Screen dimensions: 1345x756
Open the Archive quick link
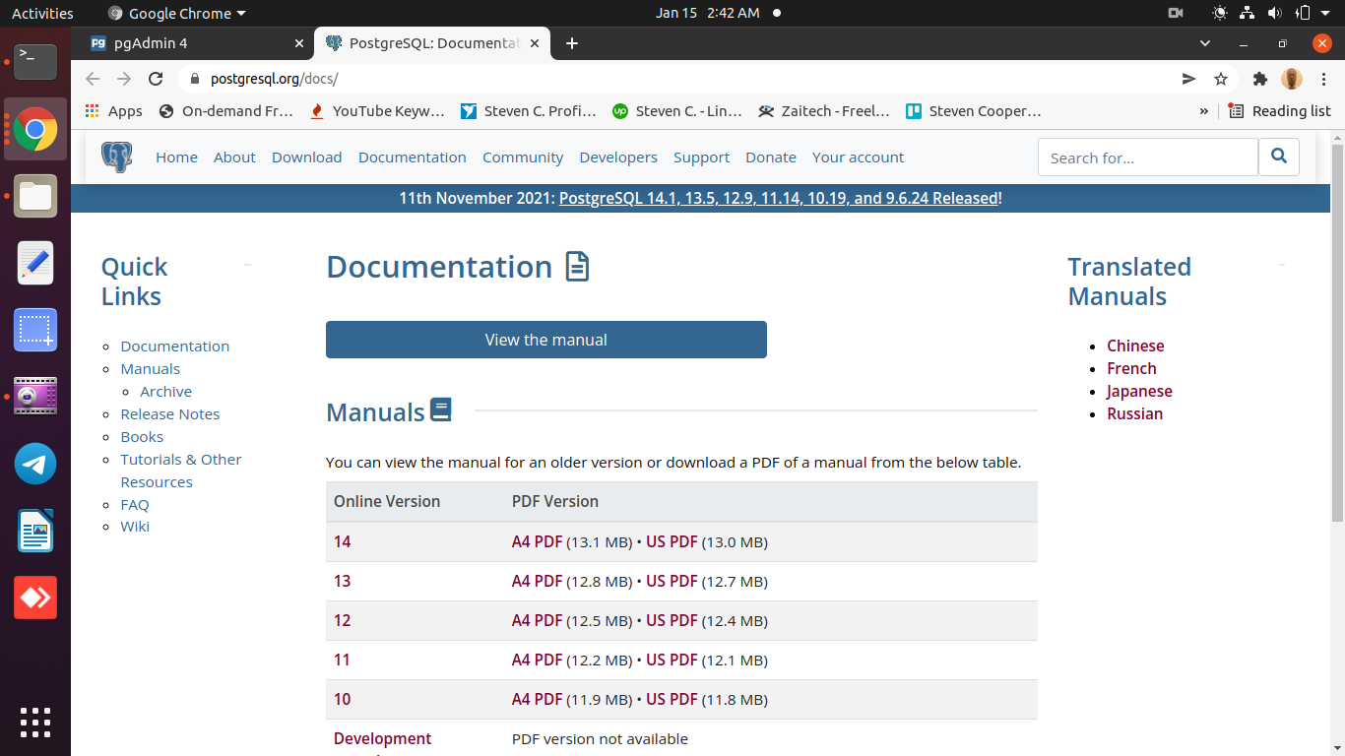tap(165, 392)
